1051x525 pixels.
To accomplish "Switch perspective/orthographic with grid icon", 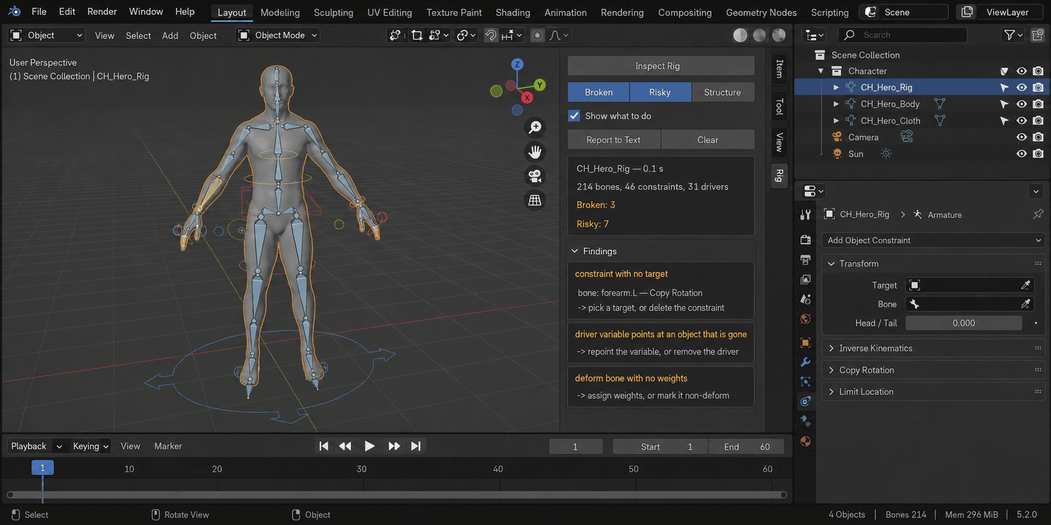I will [535, 201].
